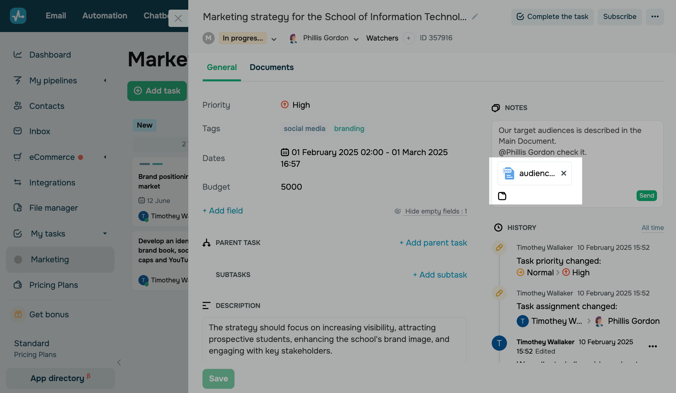Open the In progress status dropdown

click(274, 39)
